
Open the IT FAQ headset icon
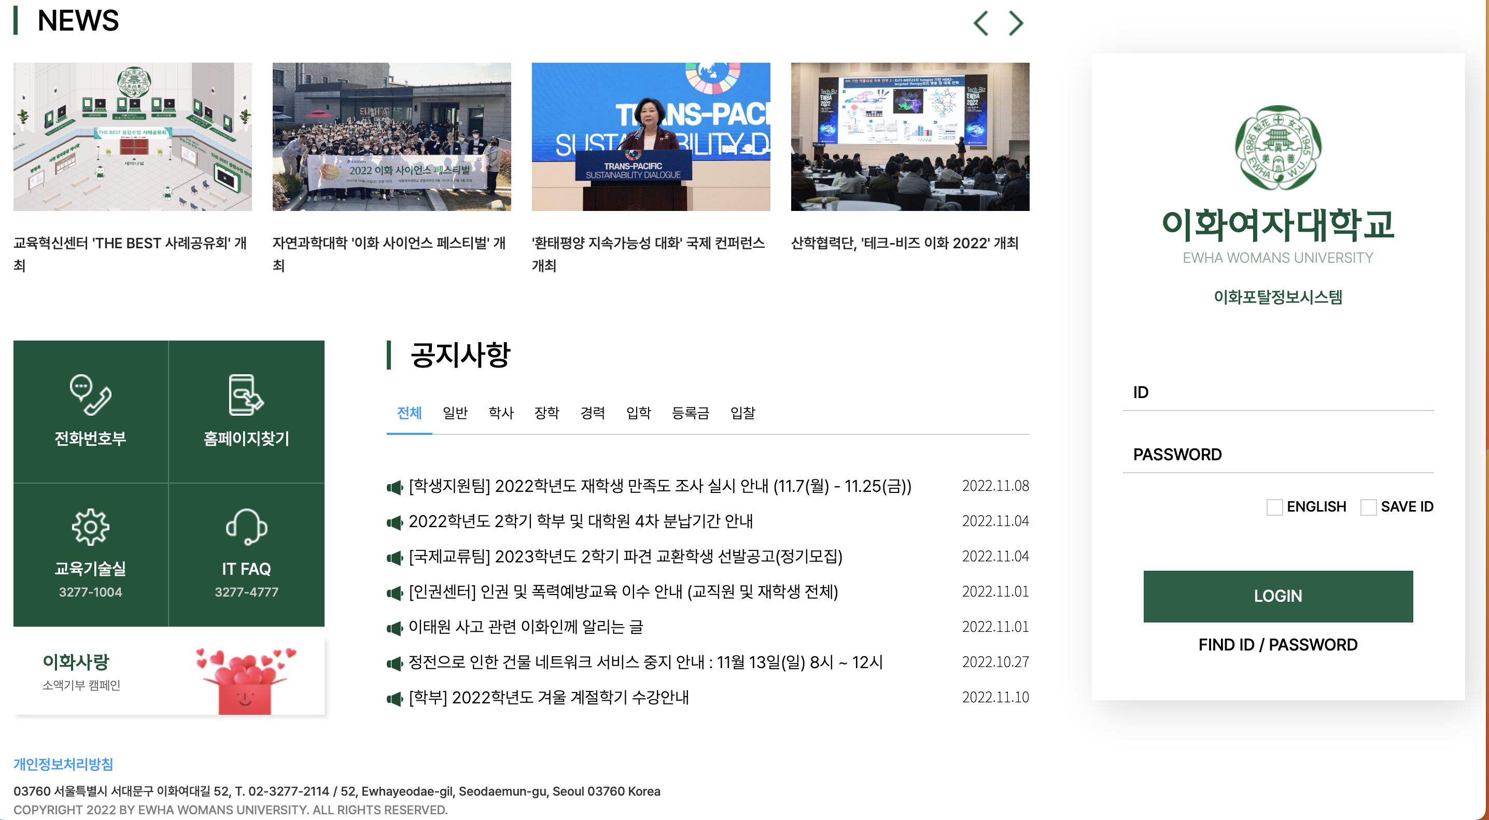246,527
